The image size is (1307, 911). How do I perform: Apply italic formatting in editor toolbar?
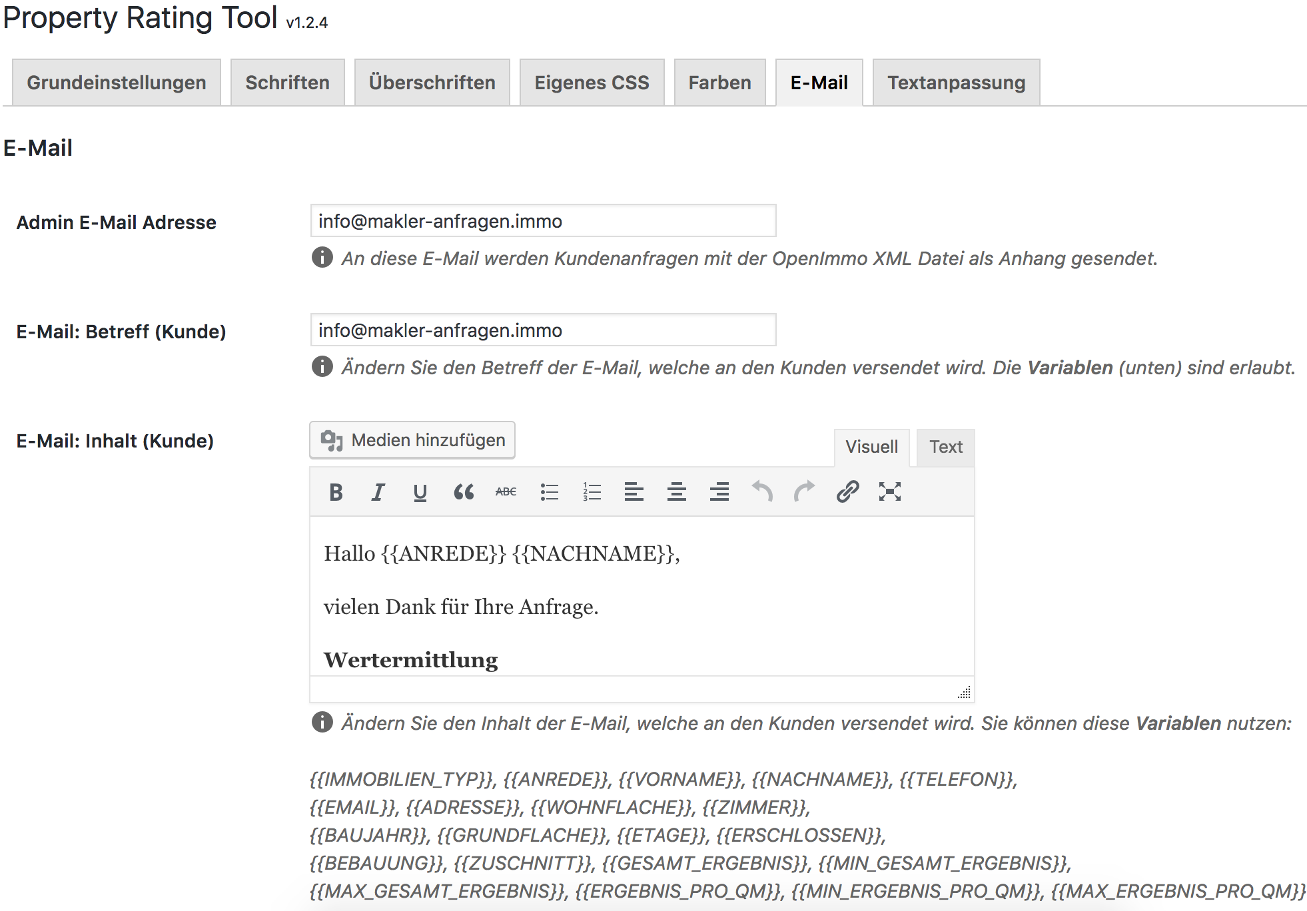378,492
